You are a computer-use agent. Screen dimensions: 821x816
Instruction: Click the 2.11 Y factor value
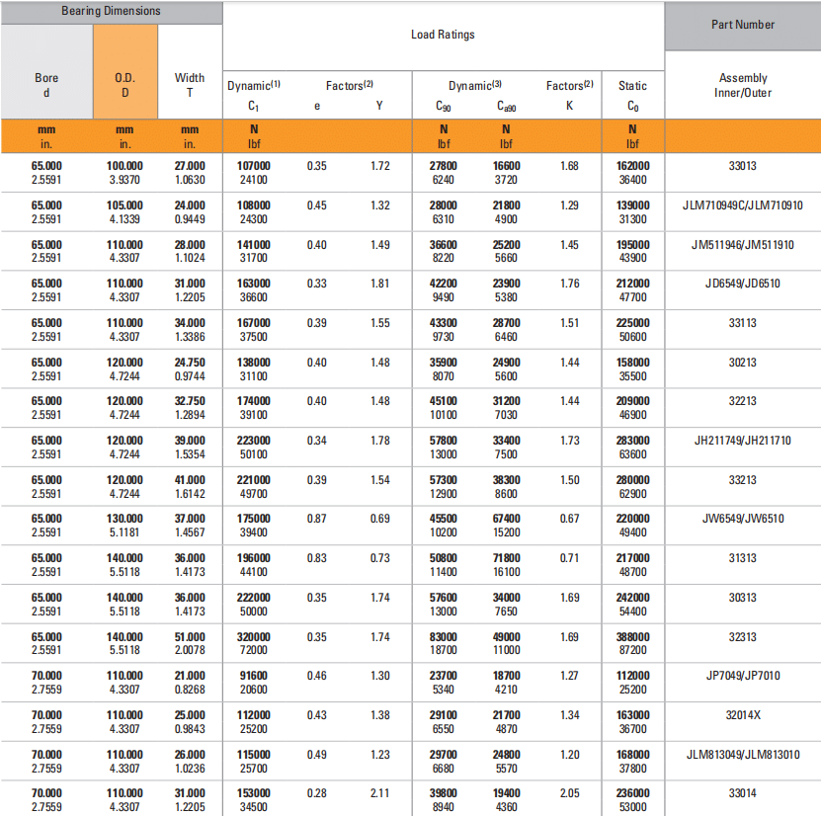[x=379, y=793]
